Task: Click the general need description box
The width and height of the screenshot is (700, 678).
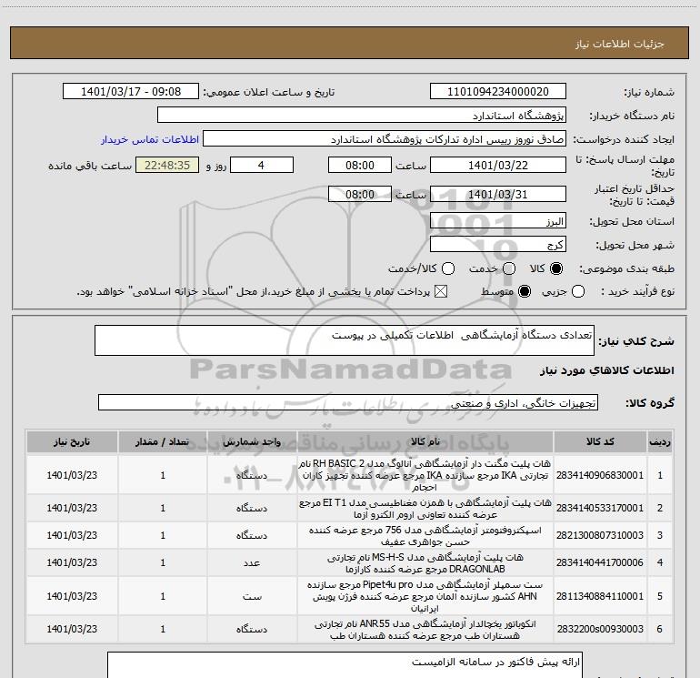Action: (345, 340)
